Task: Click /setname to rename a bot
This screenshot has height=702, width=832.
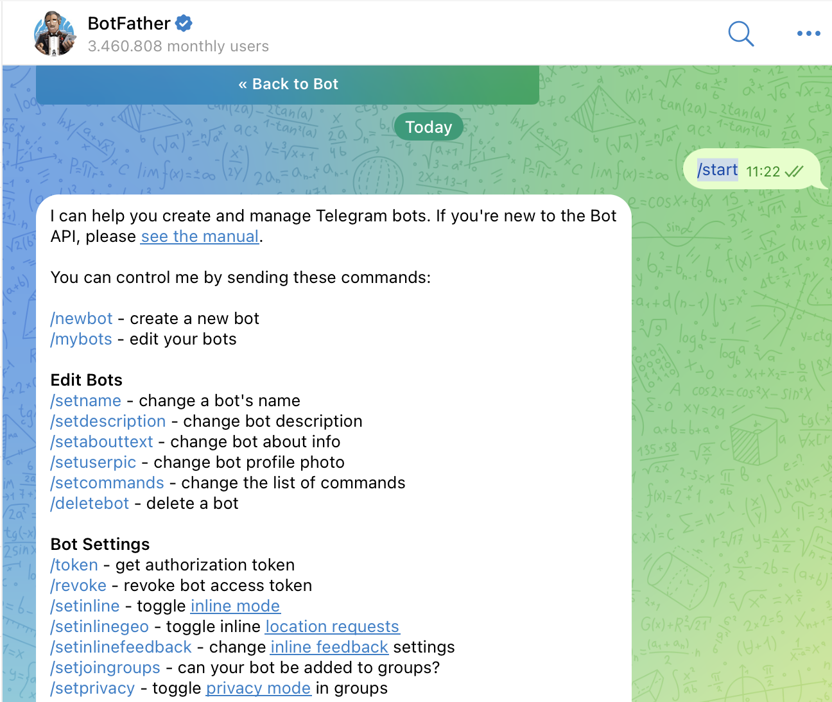Action: [x=85, y=400]
